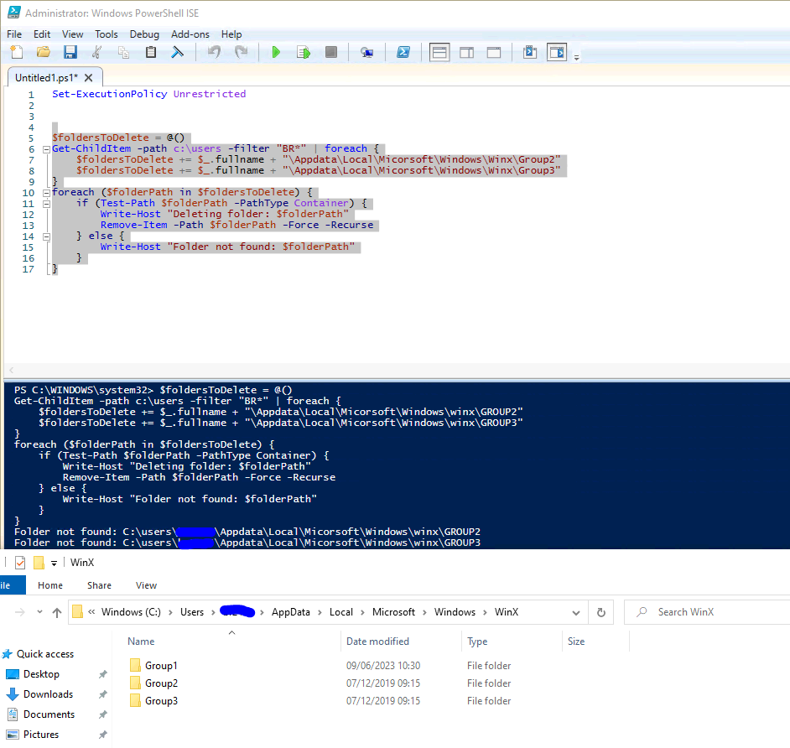This screenshot has width=790, height=748.
Task: Refresh the WinX folder view
Action: 601,612
